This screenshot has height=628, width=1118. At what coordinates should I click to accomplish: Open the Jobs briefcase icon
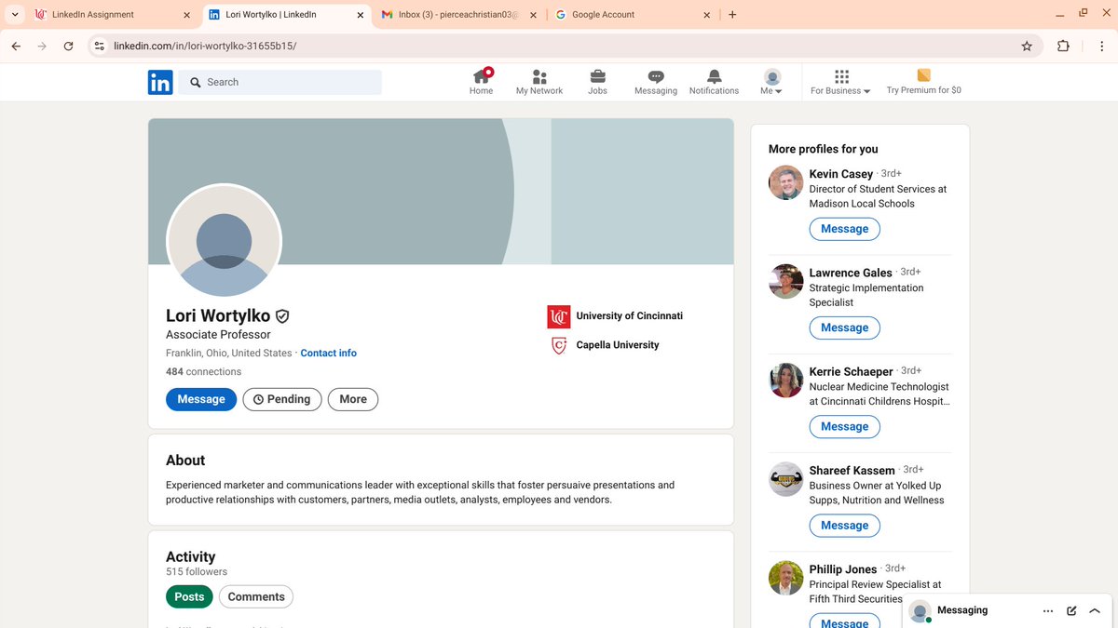point(597,82)
